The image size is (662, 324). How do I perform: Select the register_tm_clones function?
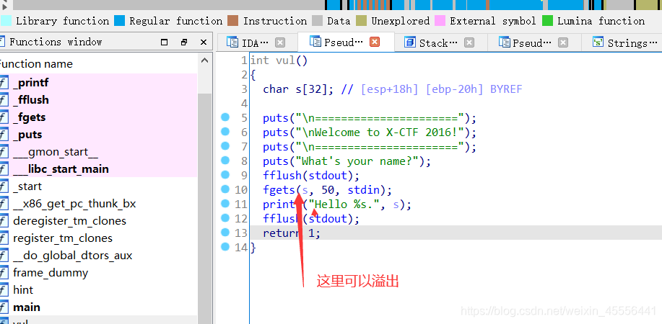pos(98,238)
